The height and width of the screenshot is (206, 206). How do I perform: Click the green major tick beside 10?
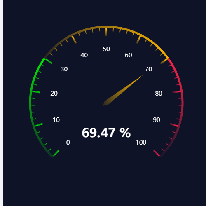[39, 125]
